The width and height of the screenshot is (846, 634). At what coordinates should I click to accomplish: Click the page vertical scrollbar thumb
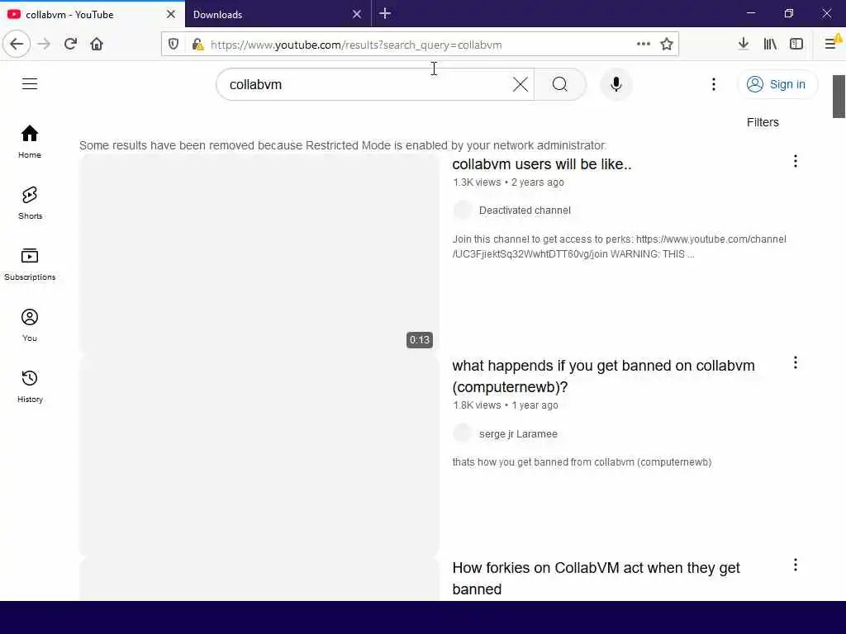pos(839,96)
